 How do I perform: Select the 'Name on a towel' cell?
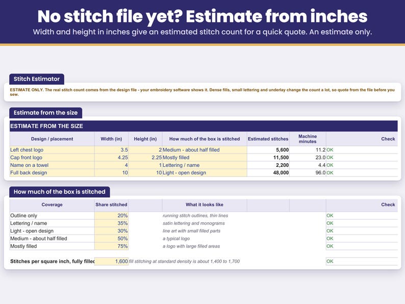52,165
